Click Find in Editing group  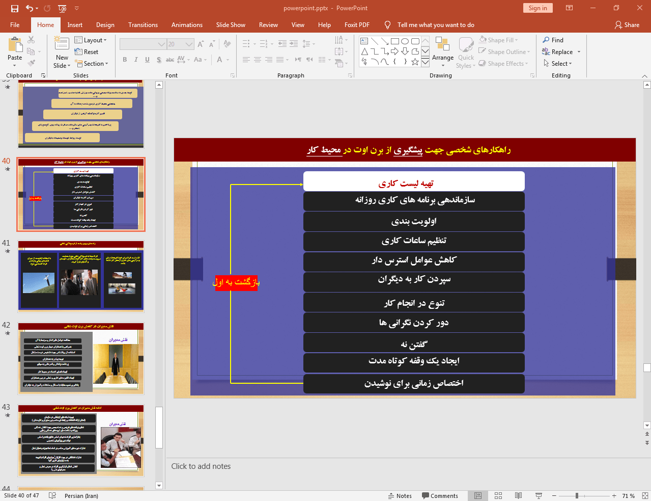pyautogui.click(x=553, y=40)
